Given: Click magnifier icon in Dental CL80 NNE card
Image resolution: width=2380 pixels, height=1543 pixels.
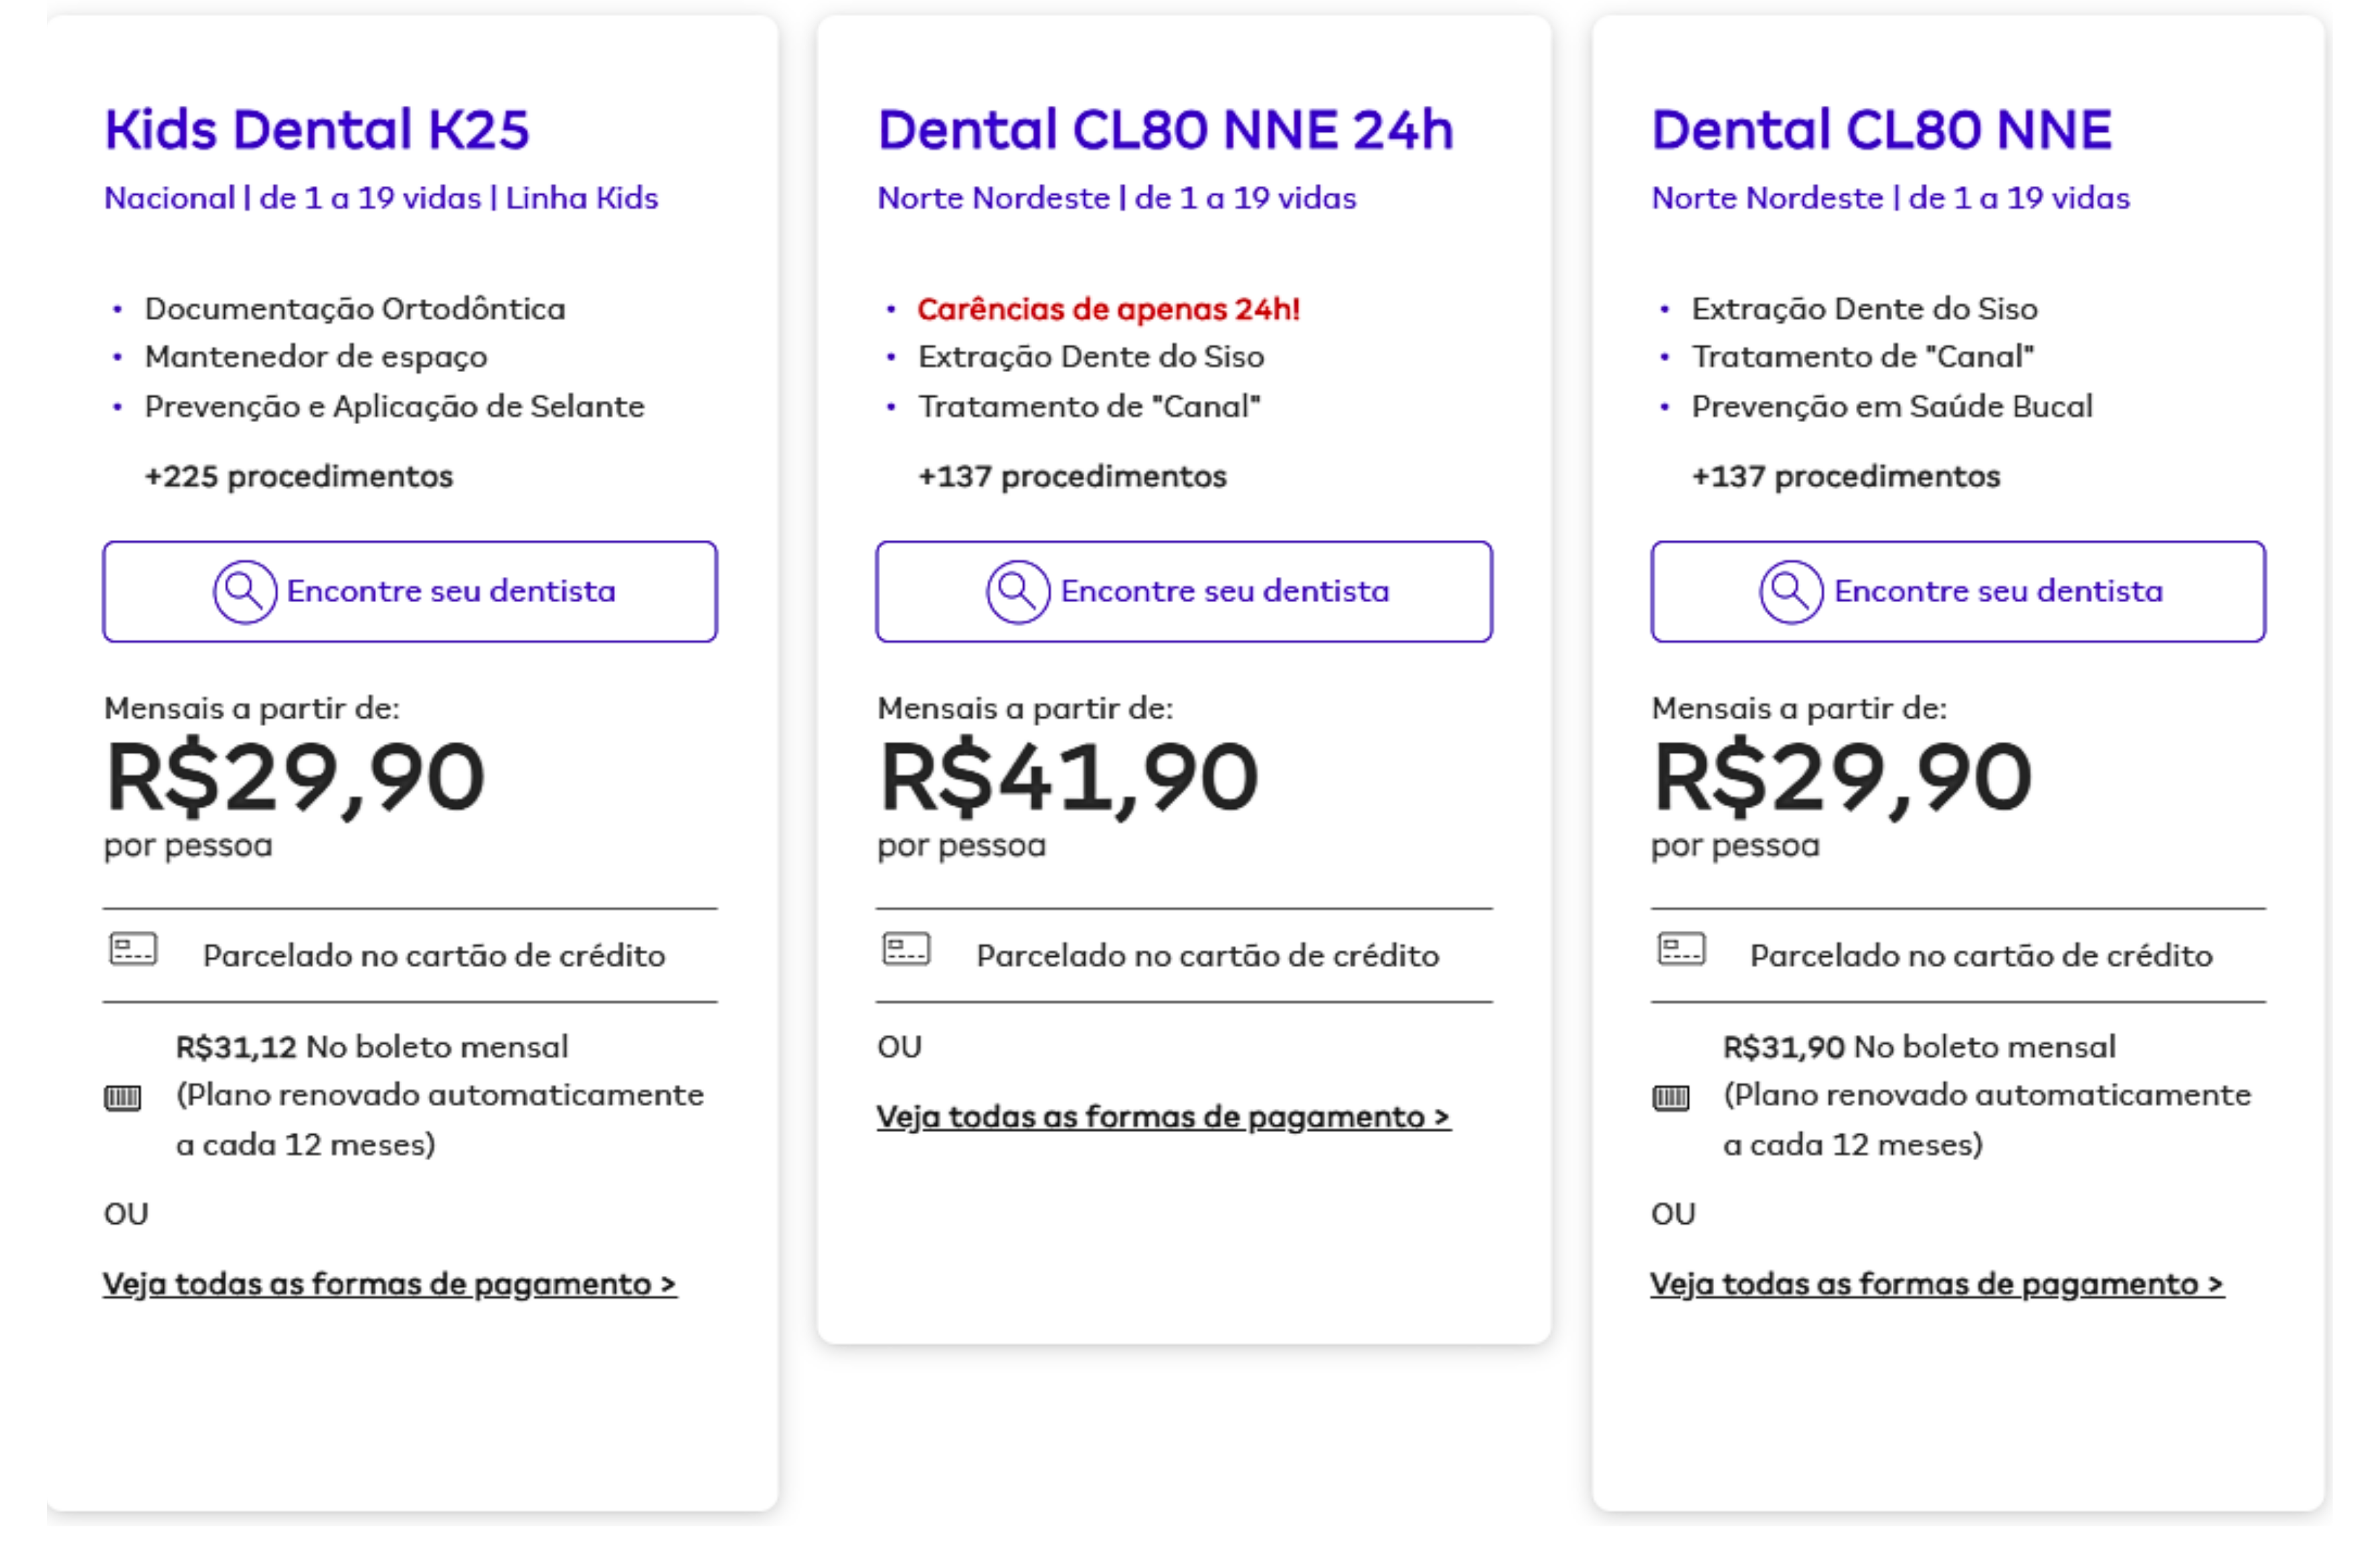Looking at the screenshot, I should coord(1791,592).
